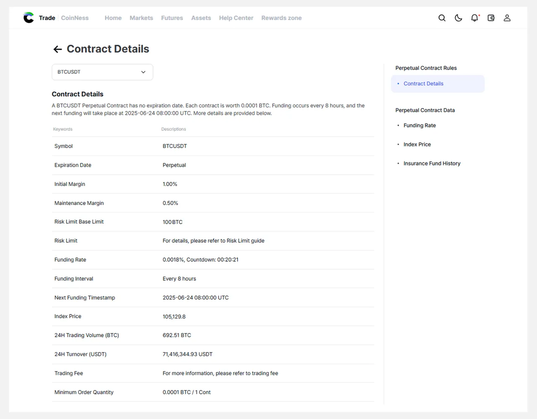Navigate to Assets in top navigation
This screenshot has width=537, height=419.
(201, 18)
